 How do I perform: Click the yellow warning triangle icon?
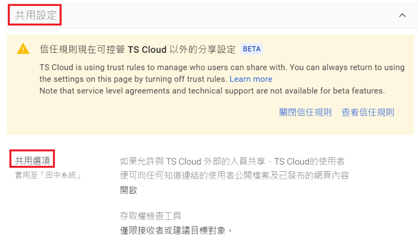tap(23, 49)
